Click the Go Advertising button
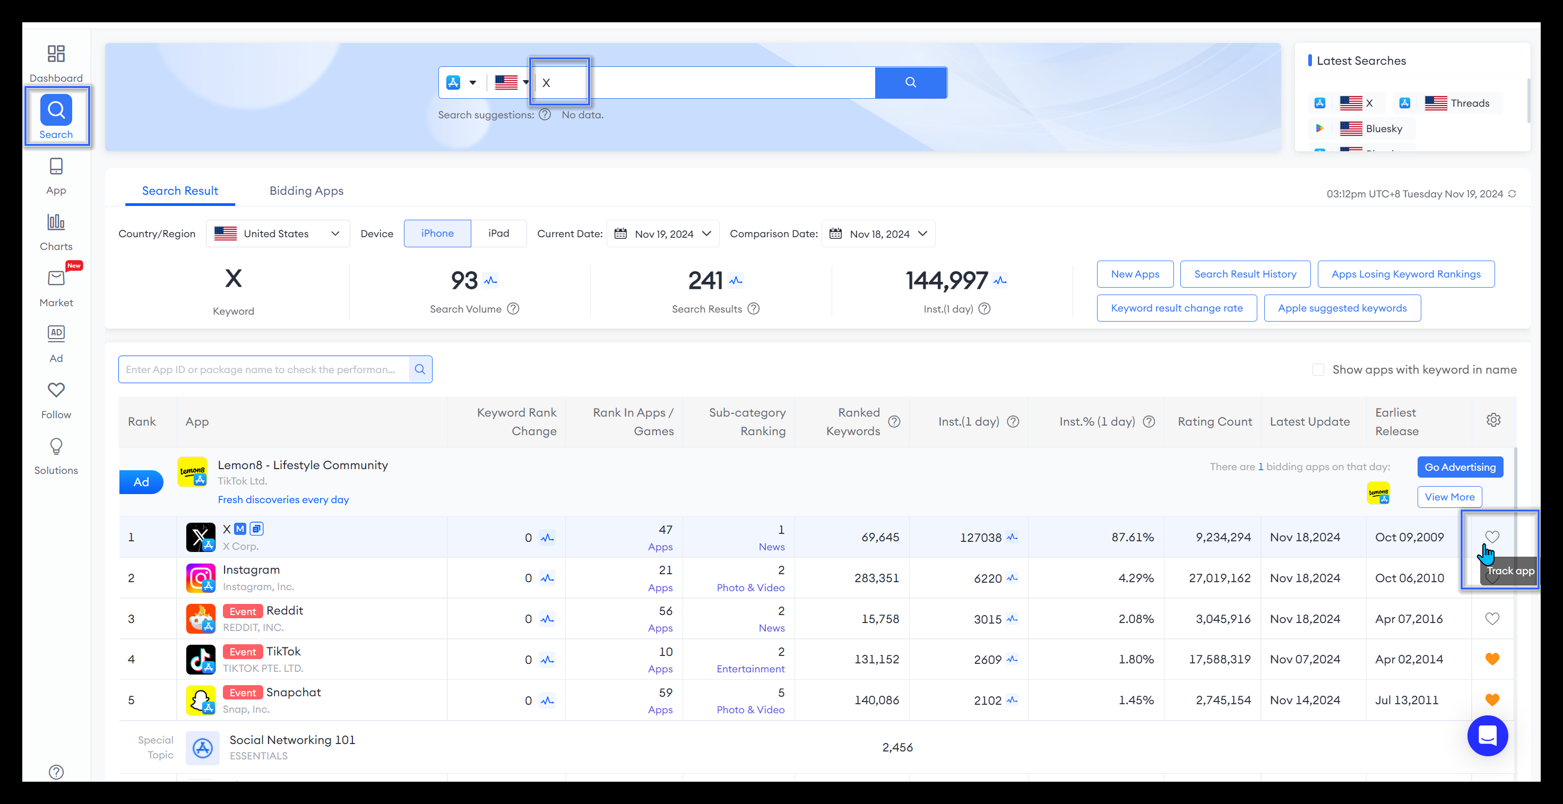Viewport: 1563px width, 804px height. [1460, 467]
